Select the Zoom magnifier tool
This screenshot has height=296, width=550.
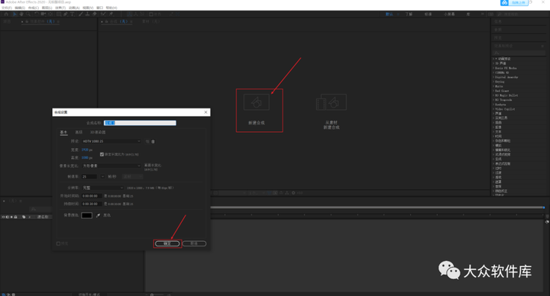click(28, 14)
